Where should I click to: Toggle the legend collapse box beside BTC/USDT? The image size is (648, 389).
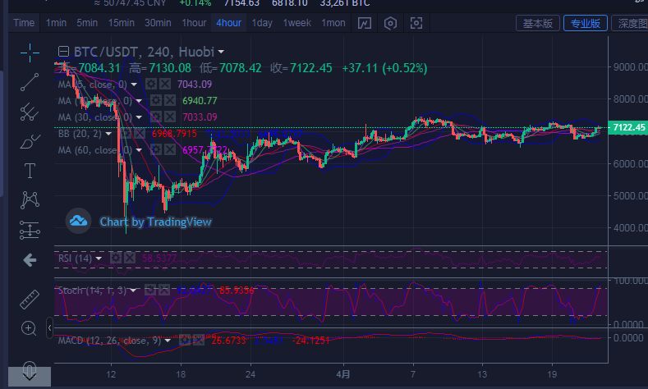(63, 51)
